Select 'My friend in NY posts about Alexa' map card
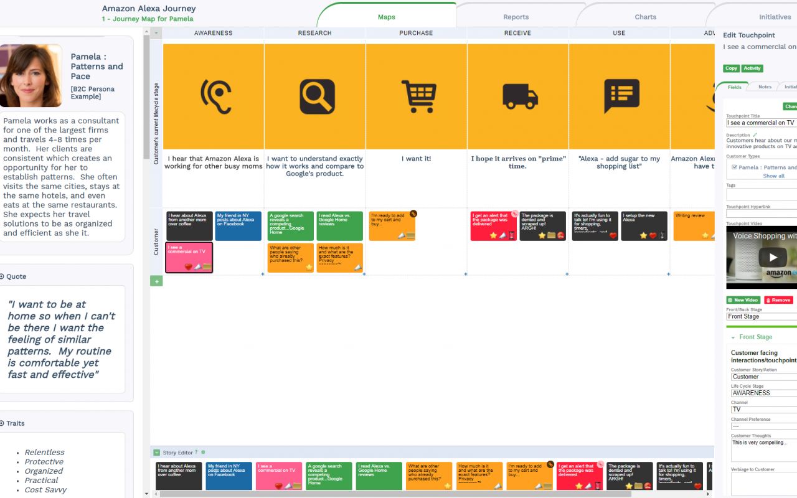This screenshot has width=797, height=498. [x=238, y=226]
